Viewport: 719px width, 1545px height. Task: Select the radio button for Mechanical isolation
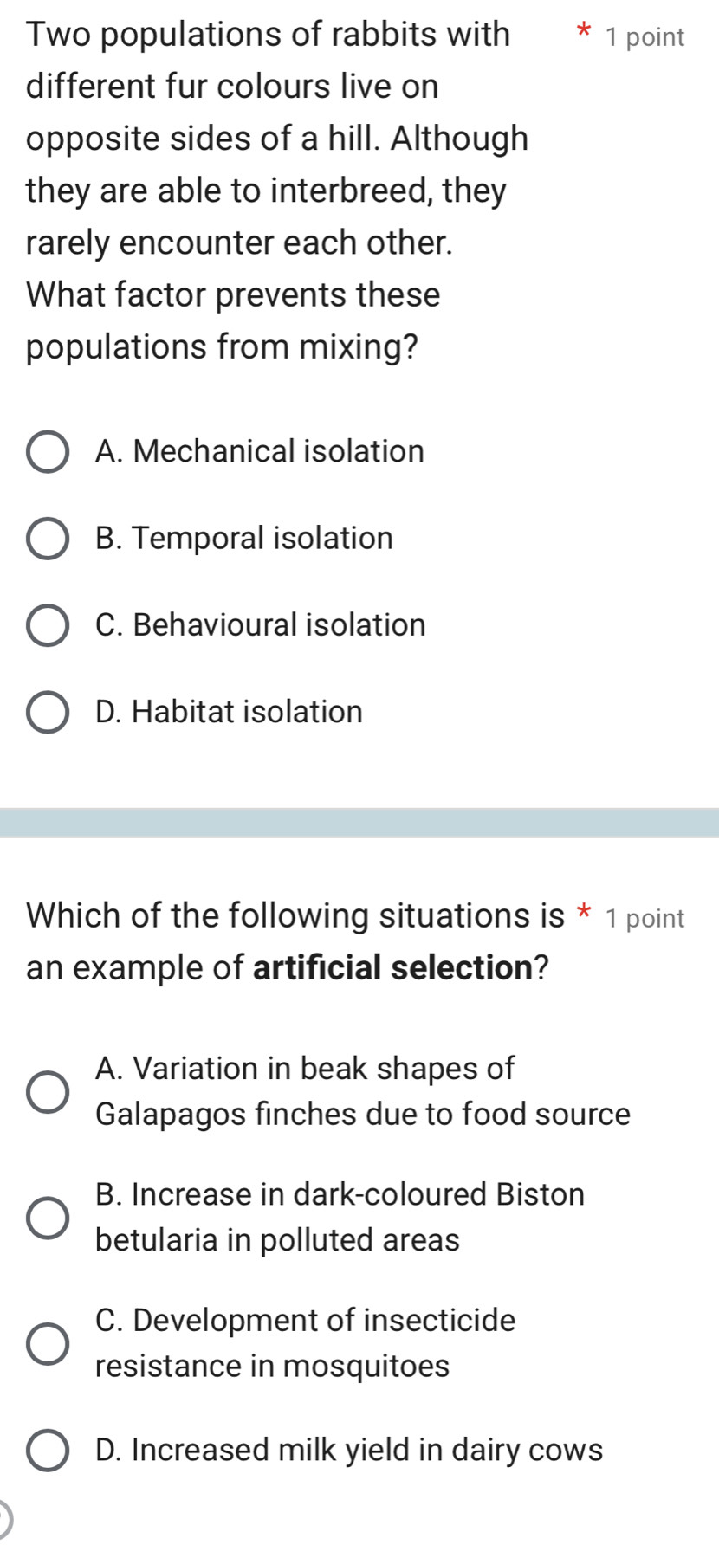pos(47,452)
